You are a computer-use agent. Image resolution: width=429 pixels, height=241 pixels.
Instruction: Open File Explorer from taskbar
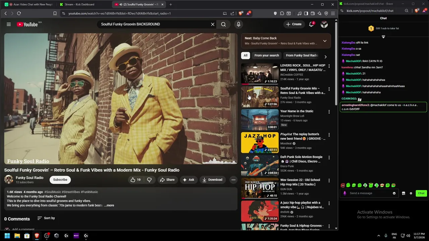(17, 236)
